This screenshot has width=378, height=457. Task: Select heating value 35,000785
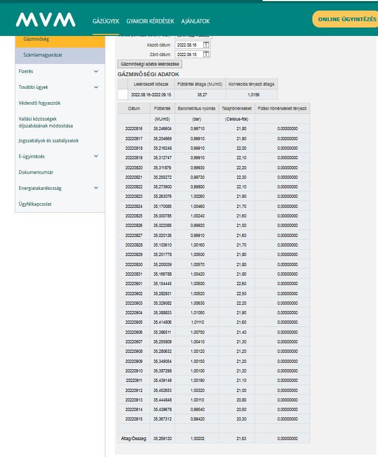point(163,216)
